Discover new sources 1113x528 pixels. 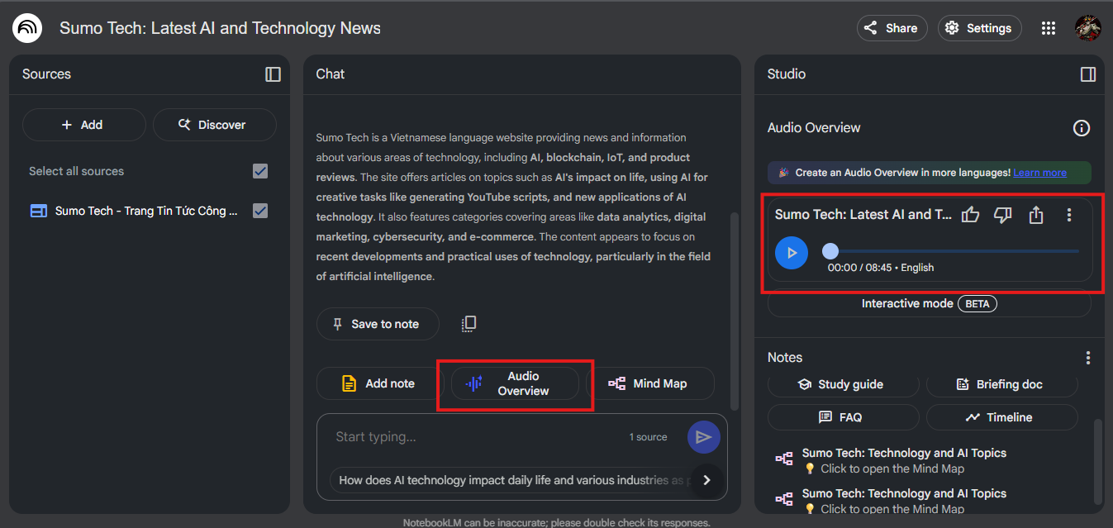click(214, 125)
